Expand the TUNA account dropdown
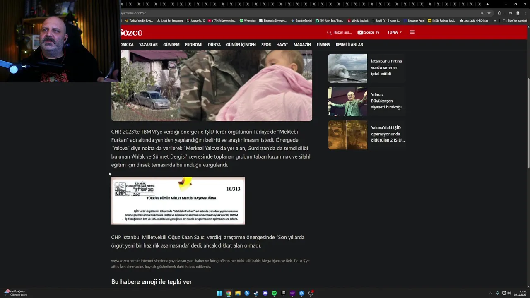 [x=395, y=32]
